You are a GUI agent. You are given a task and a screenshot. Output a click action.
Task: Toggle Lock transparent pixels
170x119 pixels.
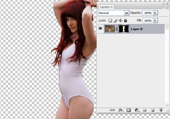110,21
